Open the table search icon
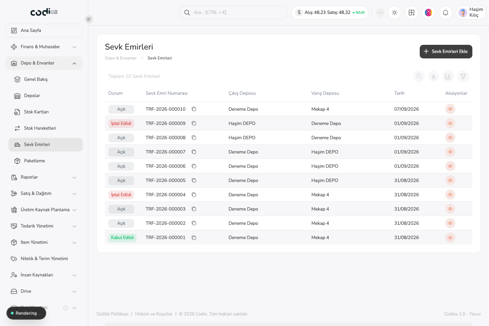 (x=419, y=76)
